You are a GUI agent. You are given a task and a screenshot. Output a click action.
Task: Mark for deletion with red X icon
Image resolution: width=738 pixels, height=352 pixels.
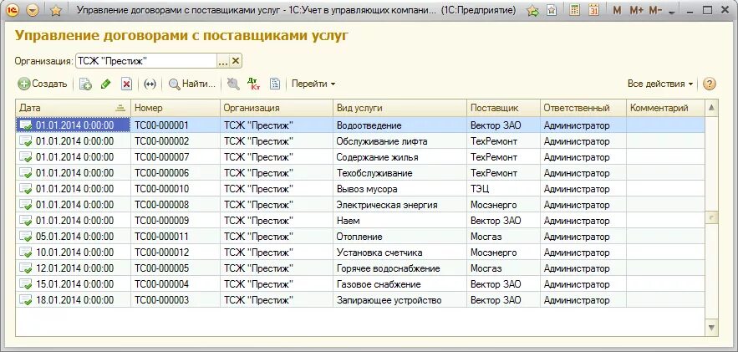(x=126, y=84)
